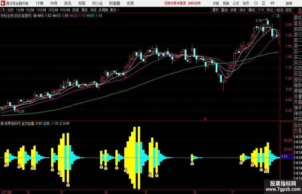Click the diamond icon above the chart

point(273,16)
